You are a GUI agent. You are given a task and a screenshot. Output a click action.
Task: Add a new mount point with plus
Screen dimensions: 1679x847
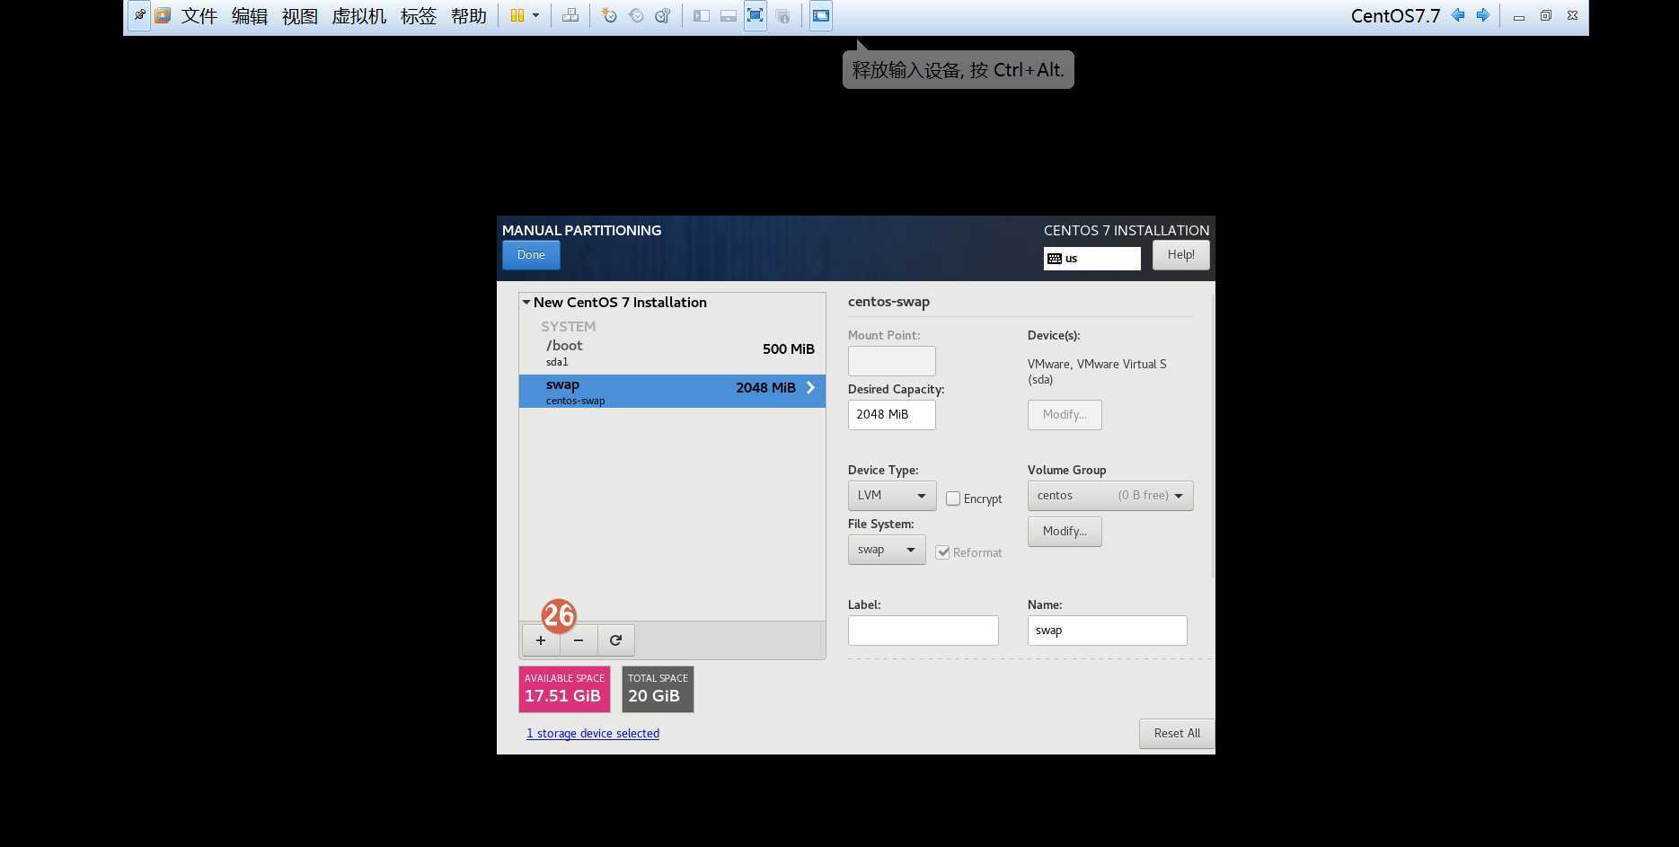[x=541, y=640]
